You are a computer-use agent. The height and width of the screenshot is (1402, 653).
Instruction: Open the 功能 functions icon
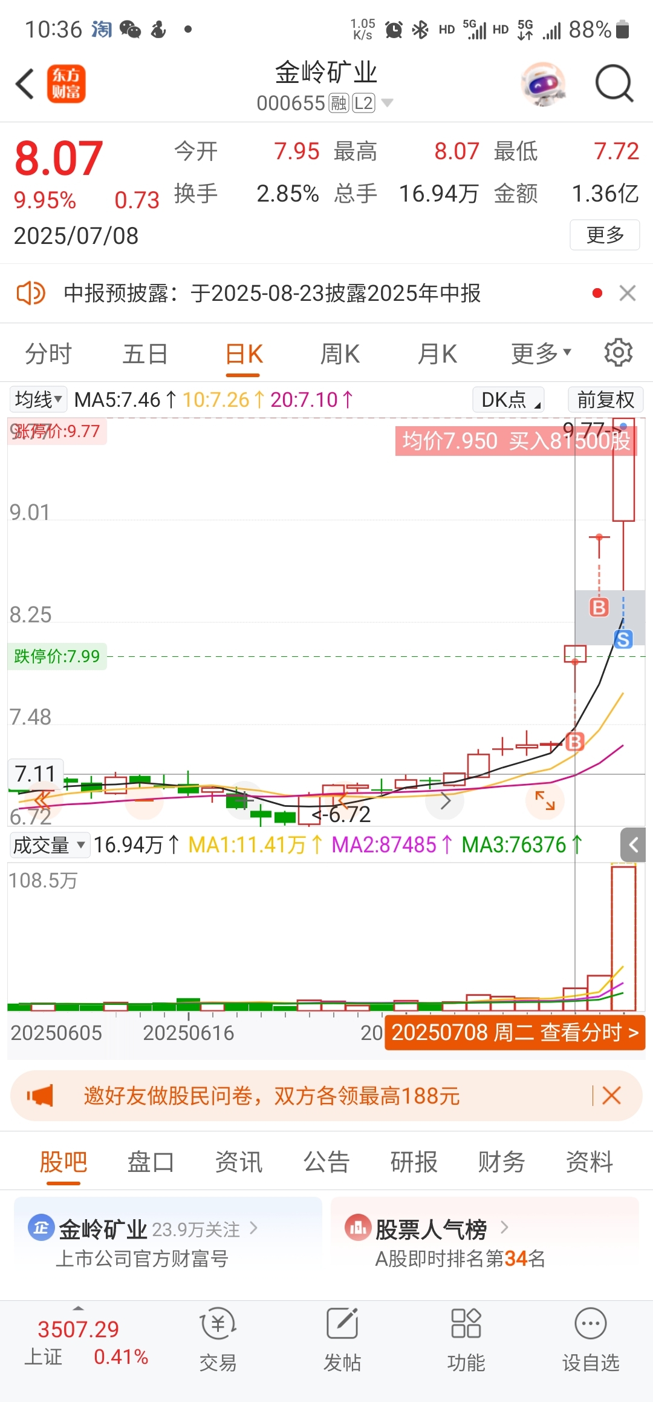(x=466, y=1325)
